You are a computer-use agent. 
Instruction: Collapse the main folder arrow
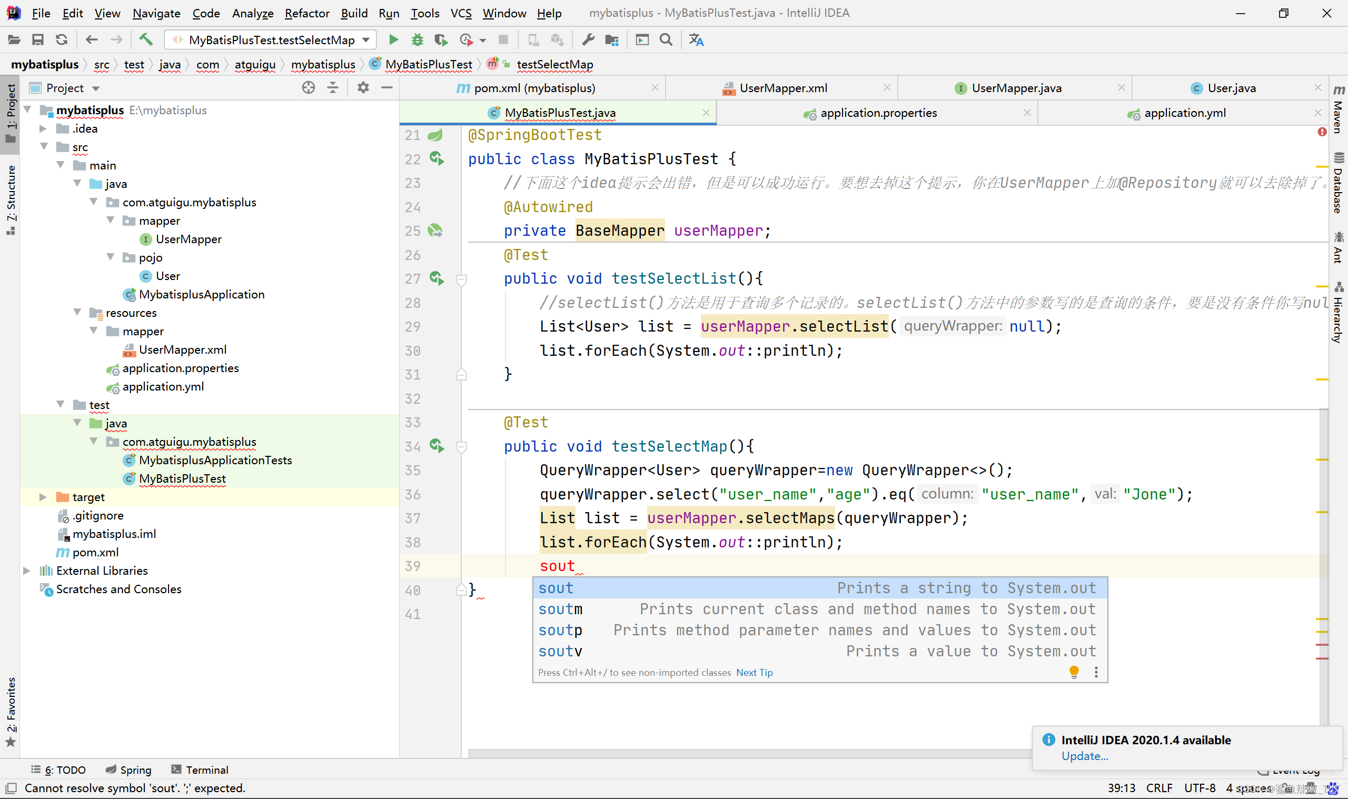(x=61, y=165)
